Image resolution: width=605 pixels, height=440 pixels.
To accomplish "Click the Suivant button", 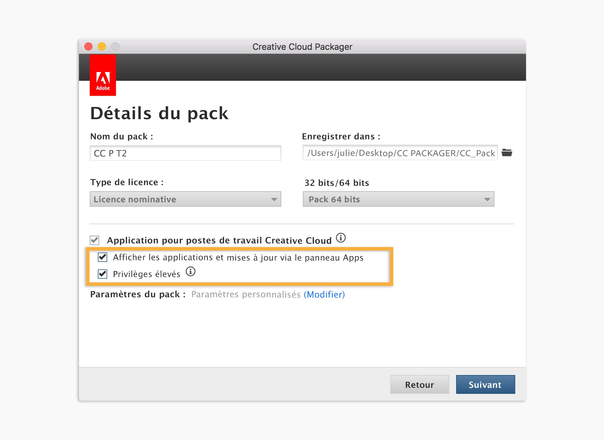I will [485, 384].
